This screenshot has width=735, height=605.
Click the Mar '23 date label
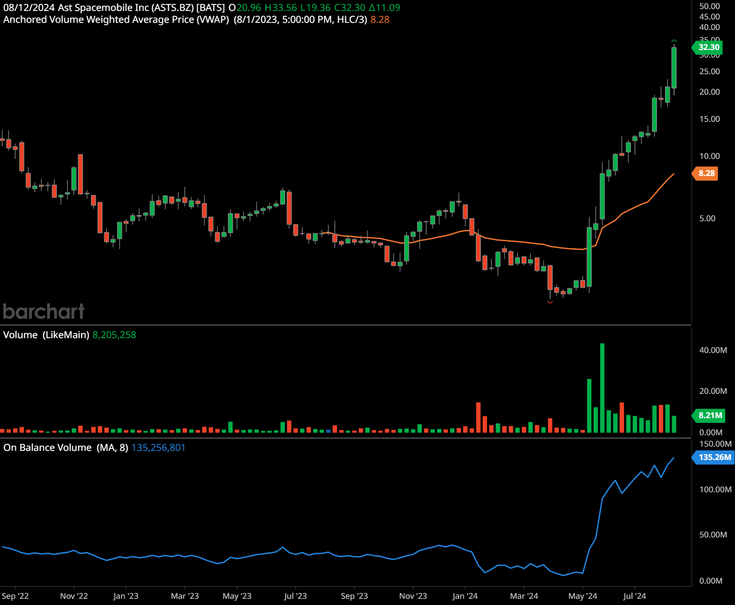coord(185,596)
